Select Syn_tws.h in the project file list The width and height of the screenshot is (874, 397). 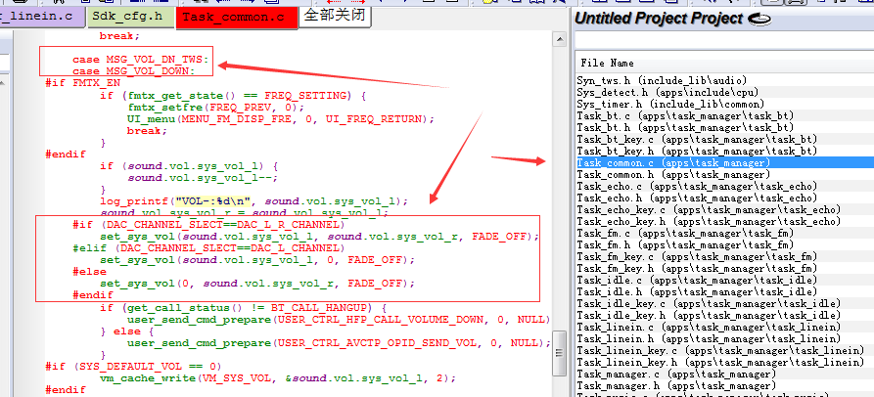662,81
